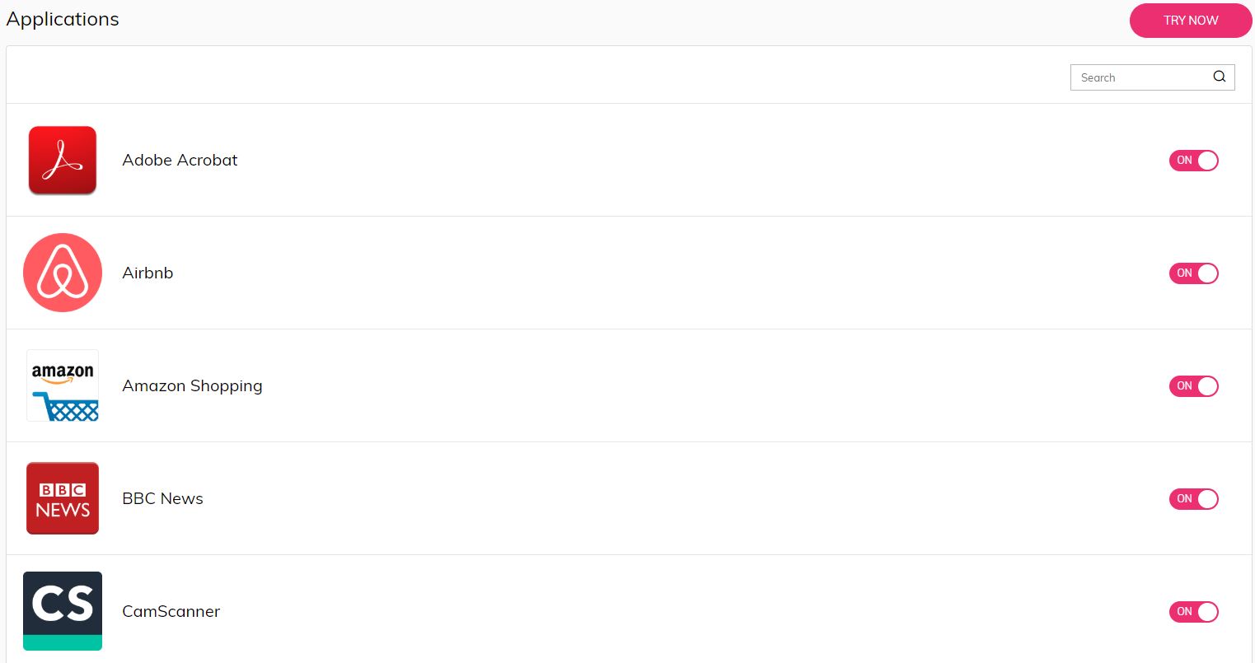Switch off Amazon Shopping toggle
The image size is (1255, 663).
(1193, 386)
